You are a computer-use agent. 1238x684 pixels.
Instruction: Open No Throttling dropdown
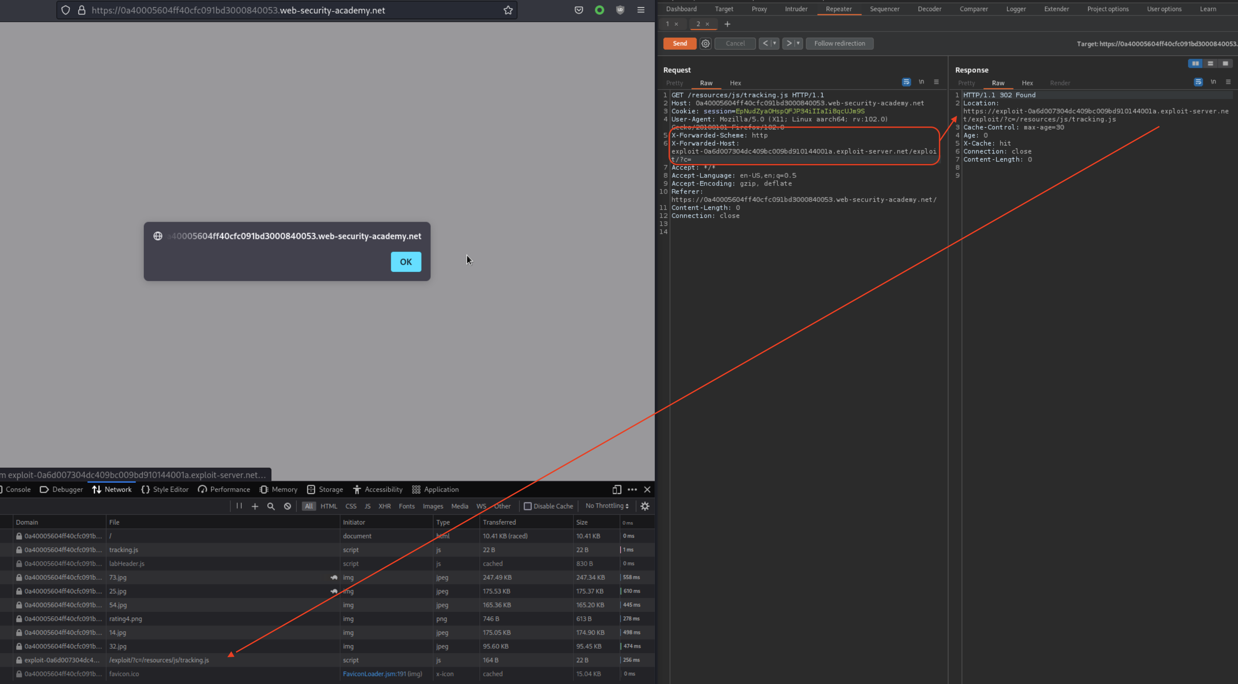pos(607,506)
